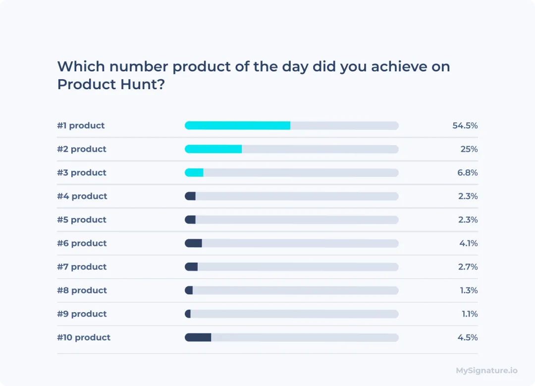535x386 pixels.
Task: Click the #2 product cyan progress bar
Action: tap(213, 149)
